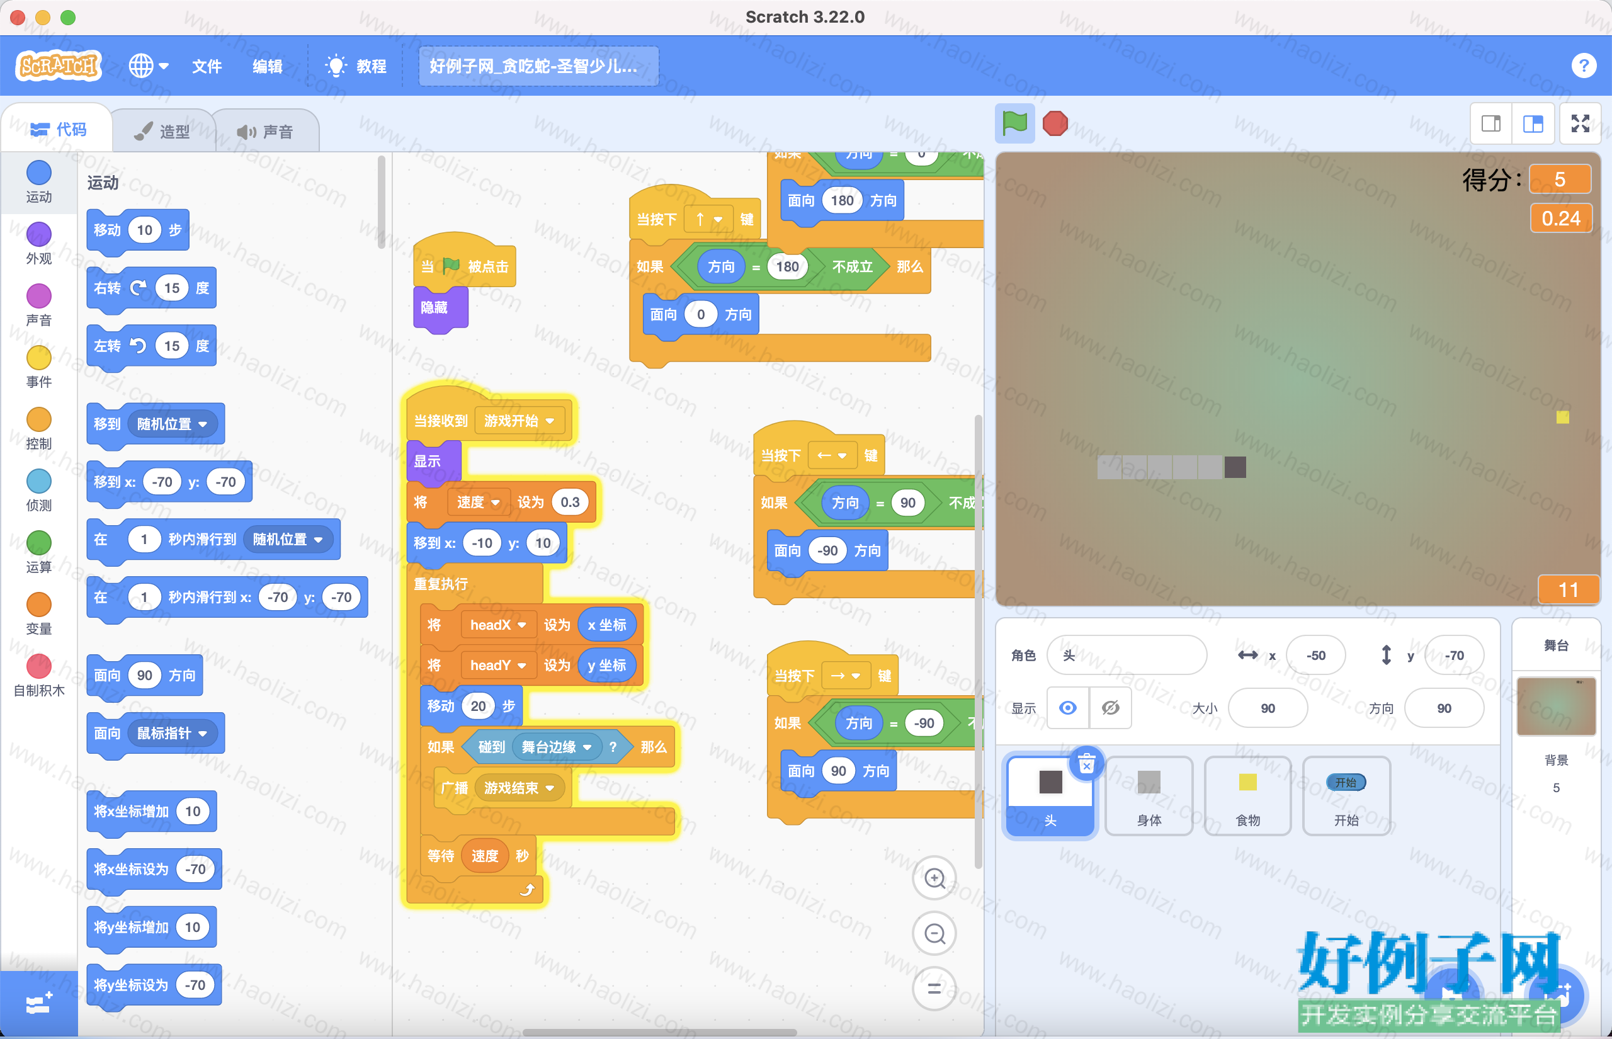Select the 声音 magenta category circle
Viewport: 1612px width, 1039px height.
(x=38, y=296)
